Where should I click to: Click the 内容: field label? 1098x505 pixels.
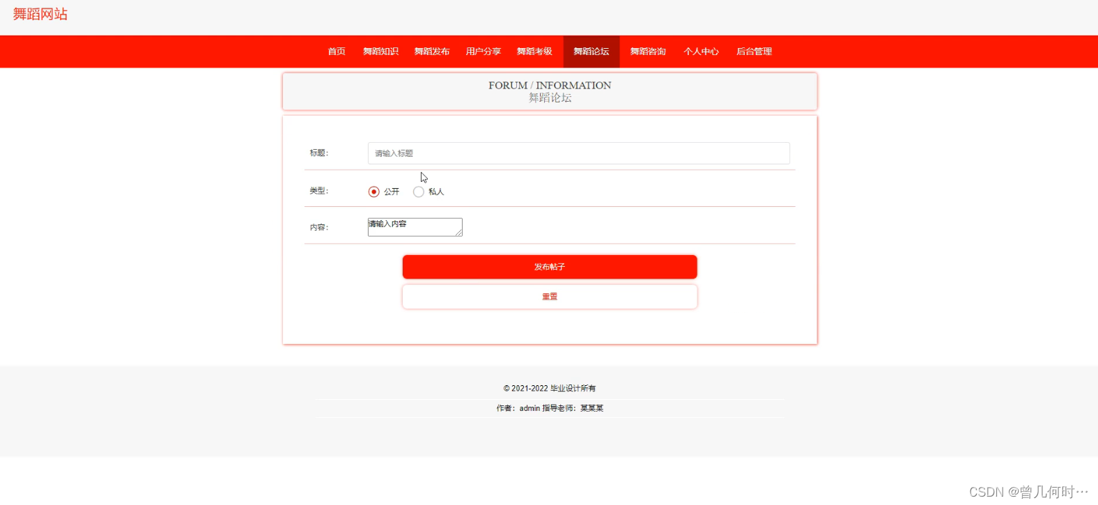(x=319, y=228)
